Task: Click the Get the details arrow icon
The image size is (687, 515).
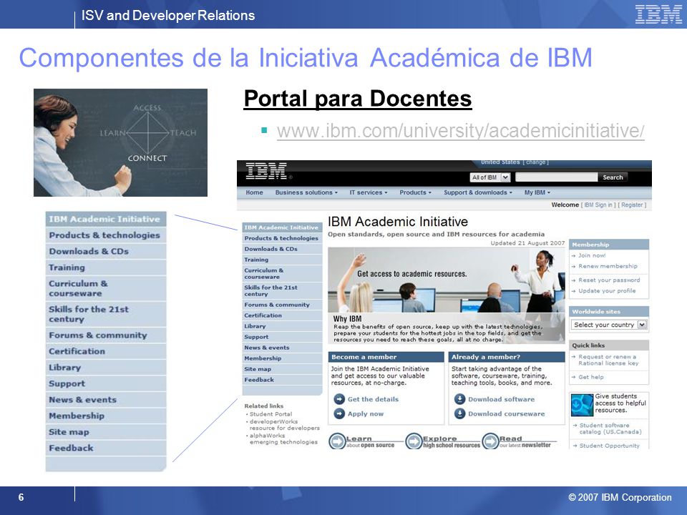Action: click(339, 399)
